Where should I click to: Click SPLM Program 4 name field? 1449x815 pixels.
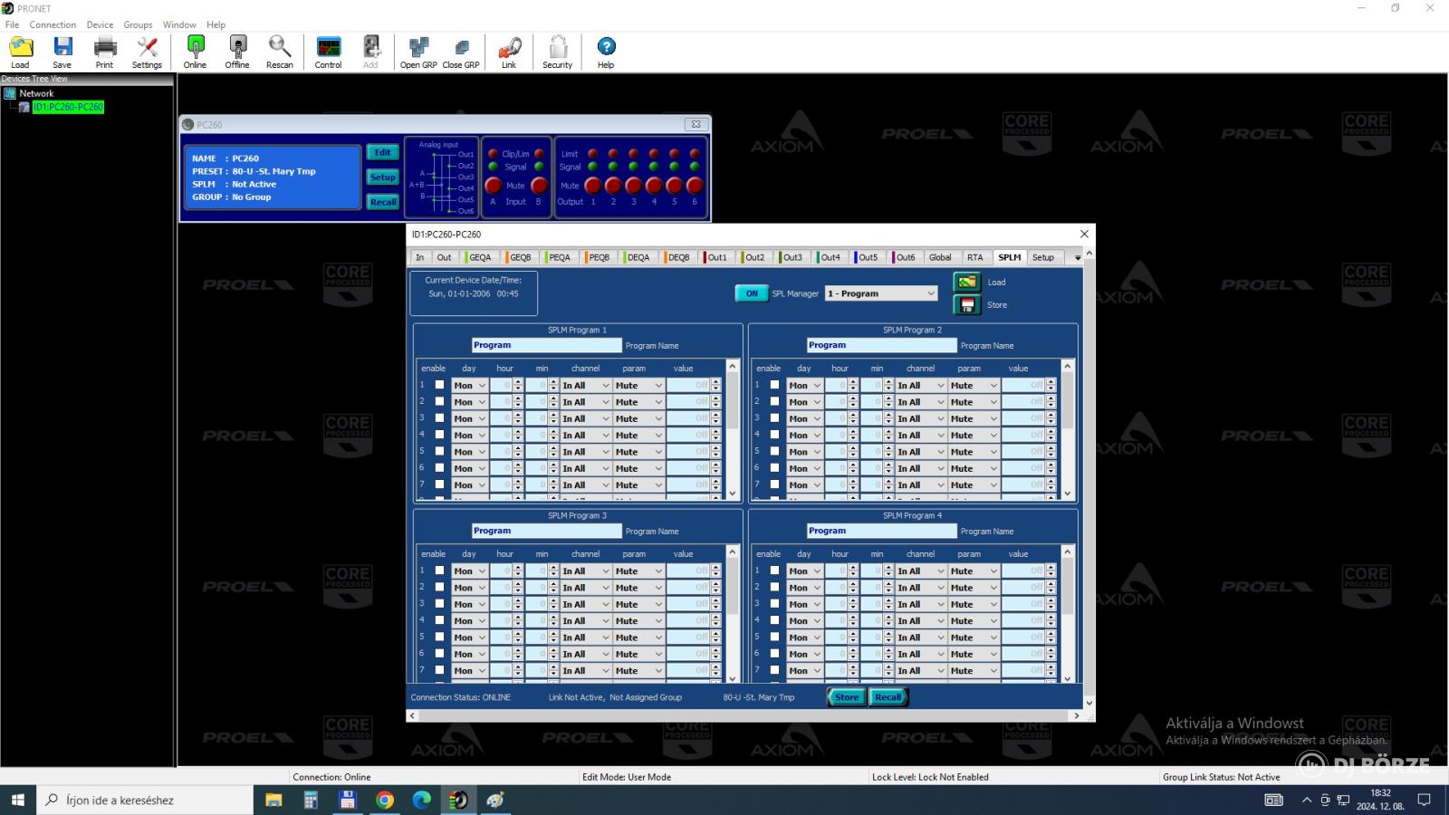coord(881,531)
